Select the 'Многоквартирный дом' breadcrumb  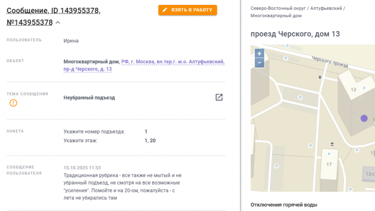pos(276,16)
